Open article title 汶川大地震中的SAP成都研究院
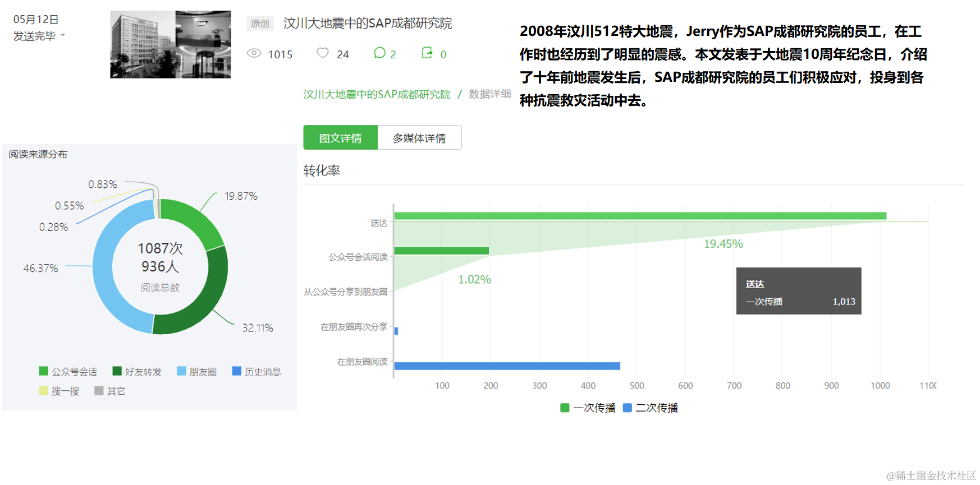The height and width of the screenshot is (485, 980). (x=368, y=23)
